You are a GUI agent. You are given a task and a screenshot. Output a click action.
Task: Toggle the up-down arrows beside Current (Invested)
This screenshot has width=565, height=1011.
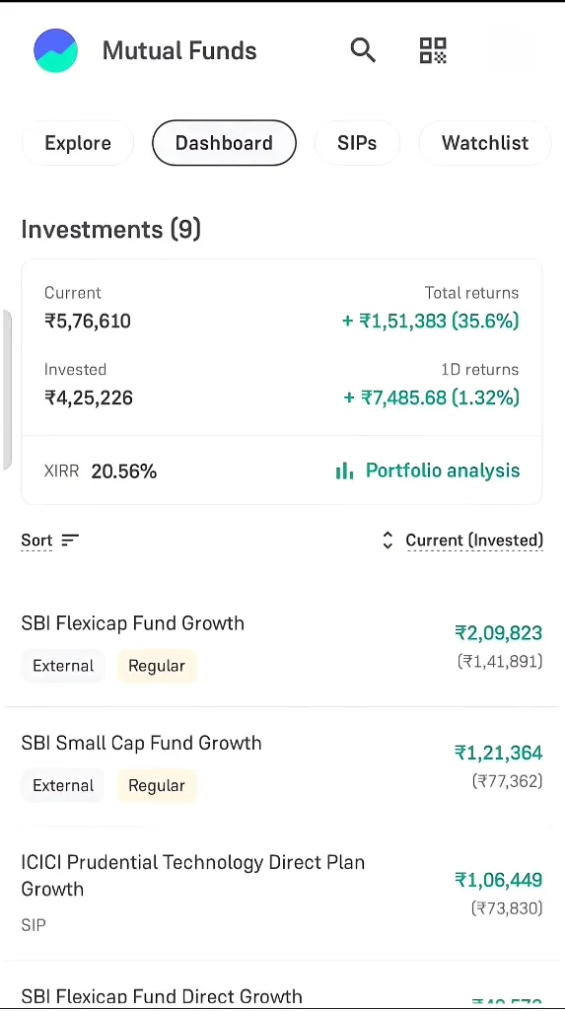pos(388,541)
